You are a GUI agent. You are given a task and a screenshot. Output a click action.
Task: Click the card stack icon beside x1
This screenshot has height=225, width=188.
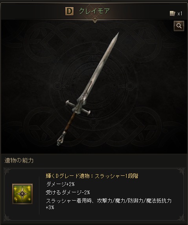click(x=172, y=14)
